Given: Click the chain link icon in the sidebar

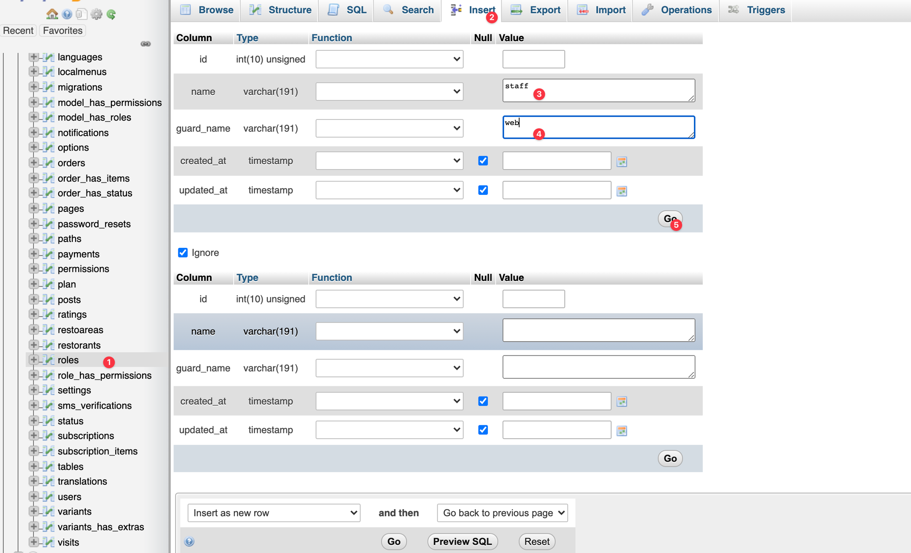Looking at the screenshot, I should [x=146, y=44].
